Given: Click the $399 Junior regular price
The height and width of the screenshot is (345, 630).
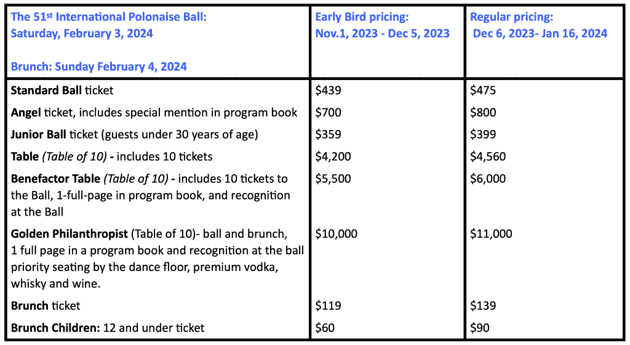Looking at the screenshot, I should tap(483, 134).
